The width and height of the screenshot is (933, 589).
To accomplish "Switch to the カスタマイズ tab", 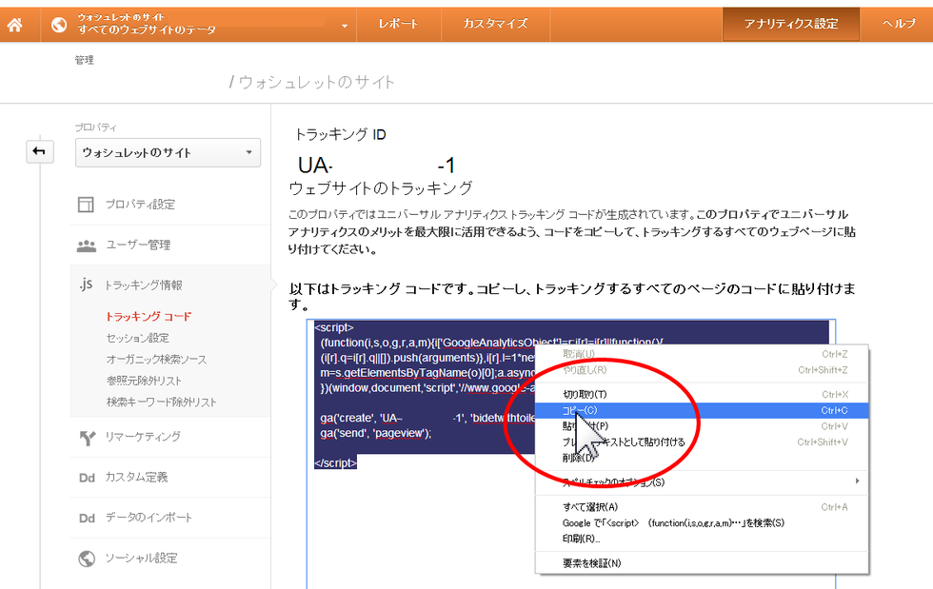I will [495, 24].
